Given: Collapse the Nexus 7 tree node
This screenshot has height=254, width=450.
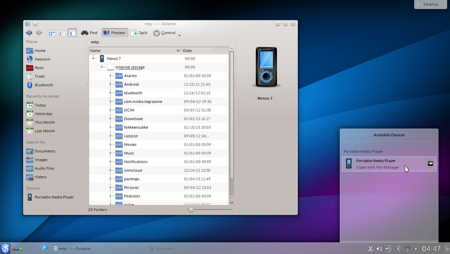Looking at the screenshot, I should pos(93,59).
